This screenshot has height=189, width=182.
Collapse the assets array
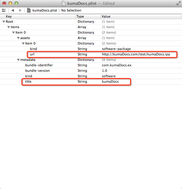tap(18, 38)
